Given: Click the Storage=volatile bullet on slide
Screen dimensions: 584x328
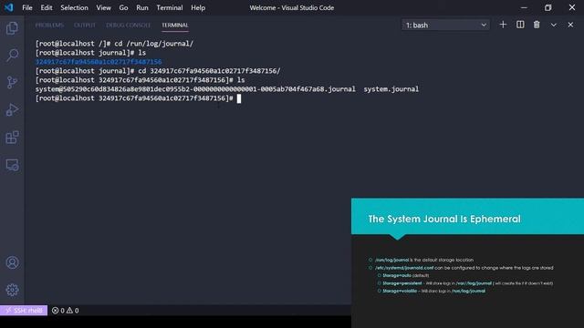Looking at the screenshot, I should 434,292.
